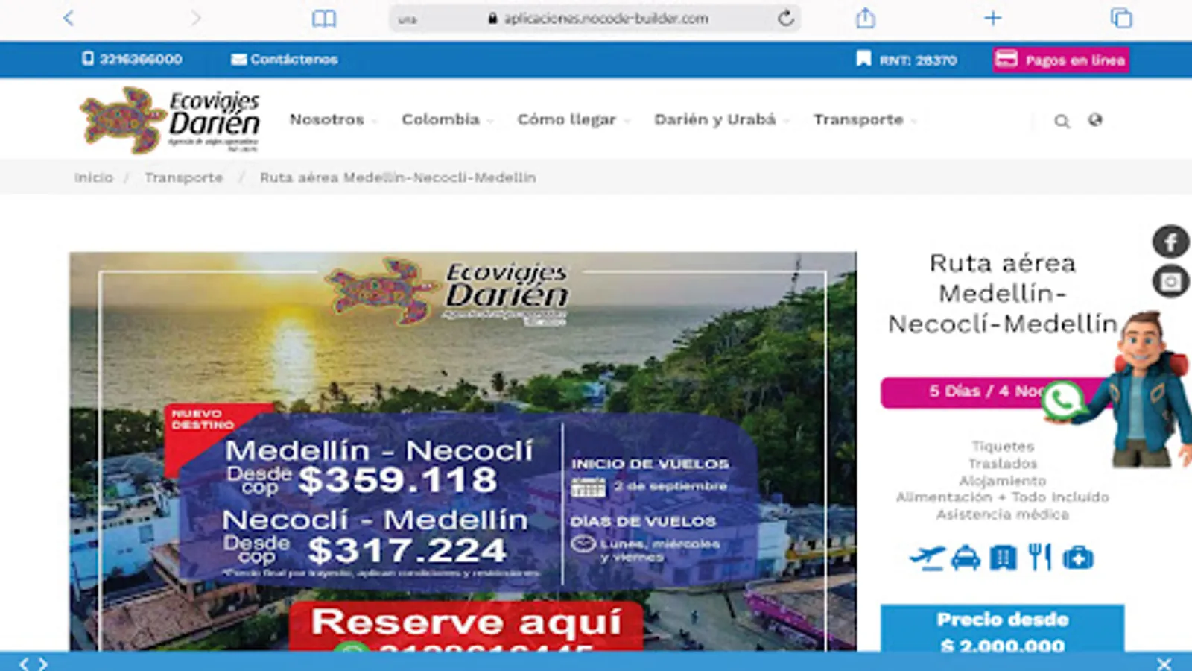Expand the Nosotros menu
Viewport: 1192px width, 671px height.
(x=333, y=119)
